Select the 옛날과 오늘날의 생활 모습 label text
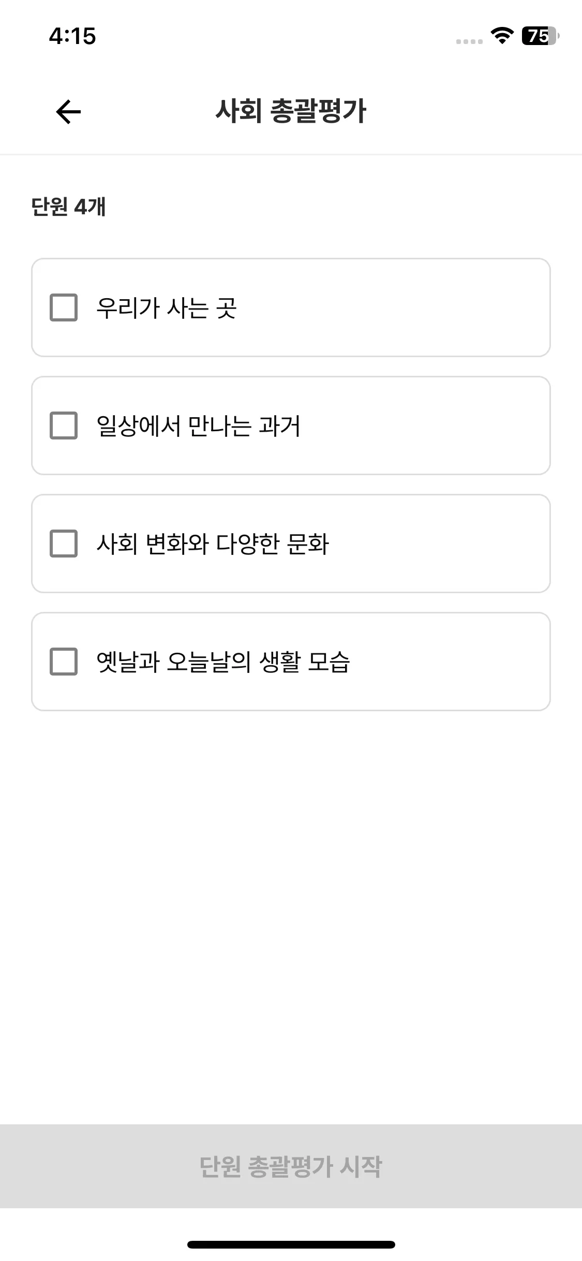582x1261 pixels. tap(223, 662)
